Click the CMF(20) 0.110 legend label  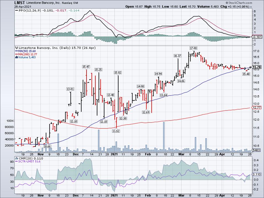(x=31, y=158)
